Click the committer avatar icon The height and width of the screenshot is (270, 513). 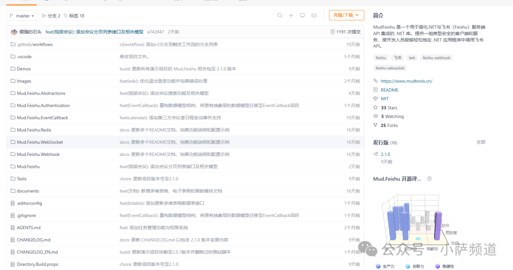[14, 32]
